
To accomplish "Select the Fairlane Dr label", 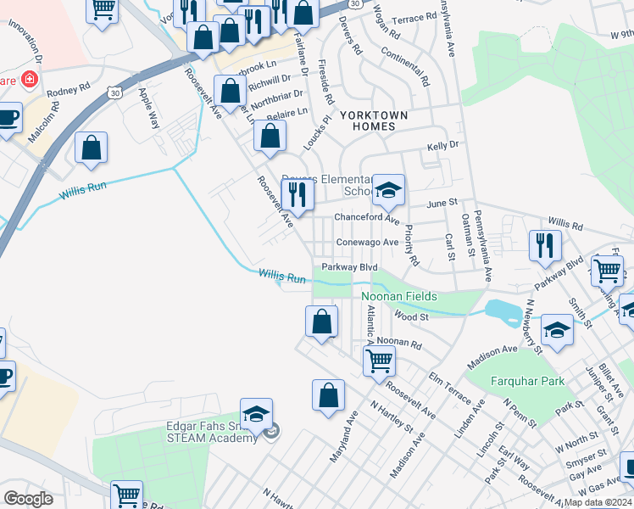I will (x=301, y=54).
